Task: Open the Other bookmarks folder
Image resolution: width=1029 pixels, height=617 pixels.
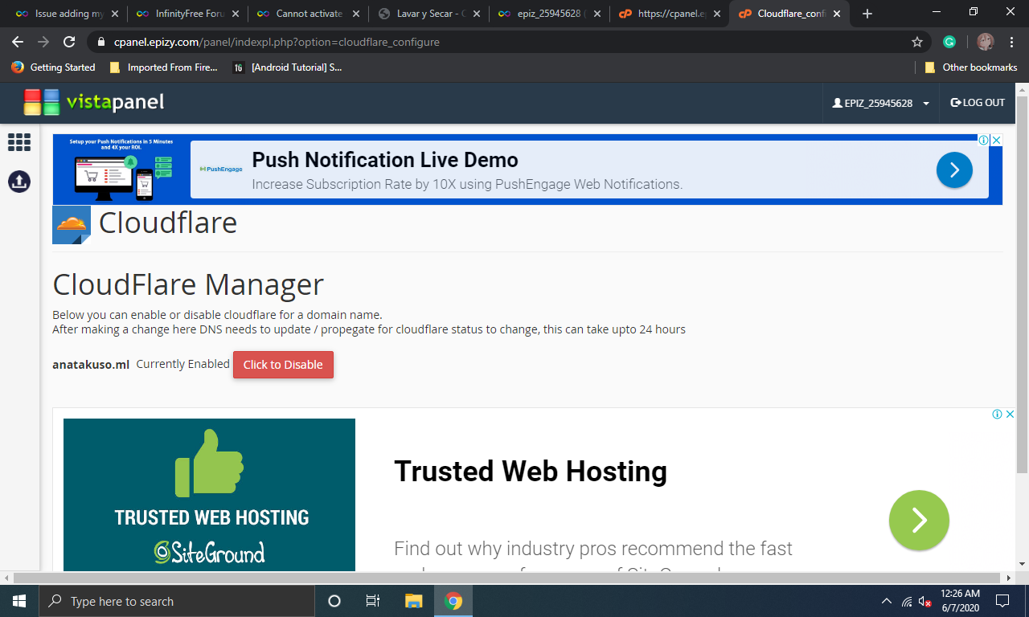Action: [x=971, y=67]
